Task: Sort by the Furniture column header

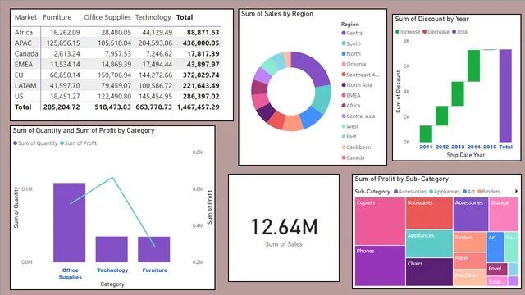Action: click(57, 17)
